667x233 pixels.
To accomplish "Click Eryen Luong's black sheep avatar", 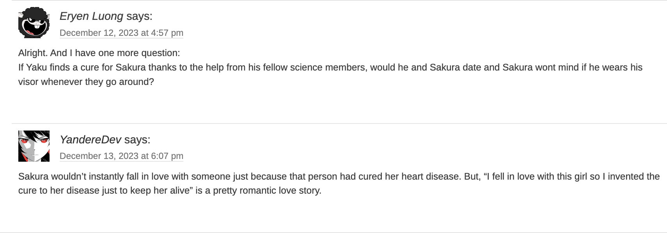I will coord(34,23).
